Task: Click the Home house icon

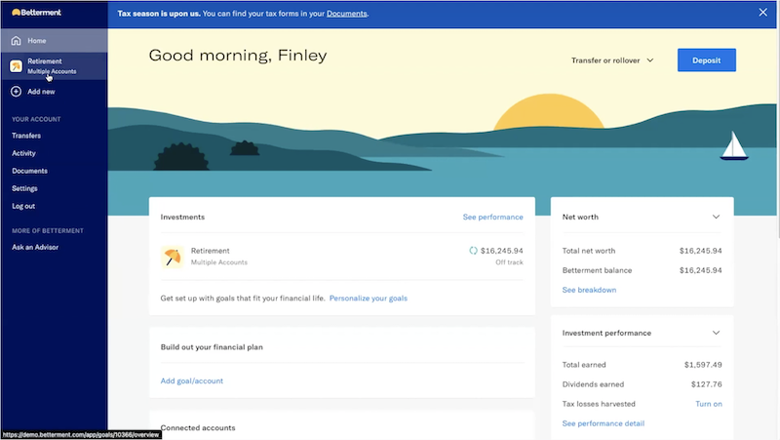Action: tap(16, 41)
